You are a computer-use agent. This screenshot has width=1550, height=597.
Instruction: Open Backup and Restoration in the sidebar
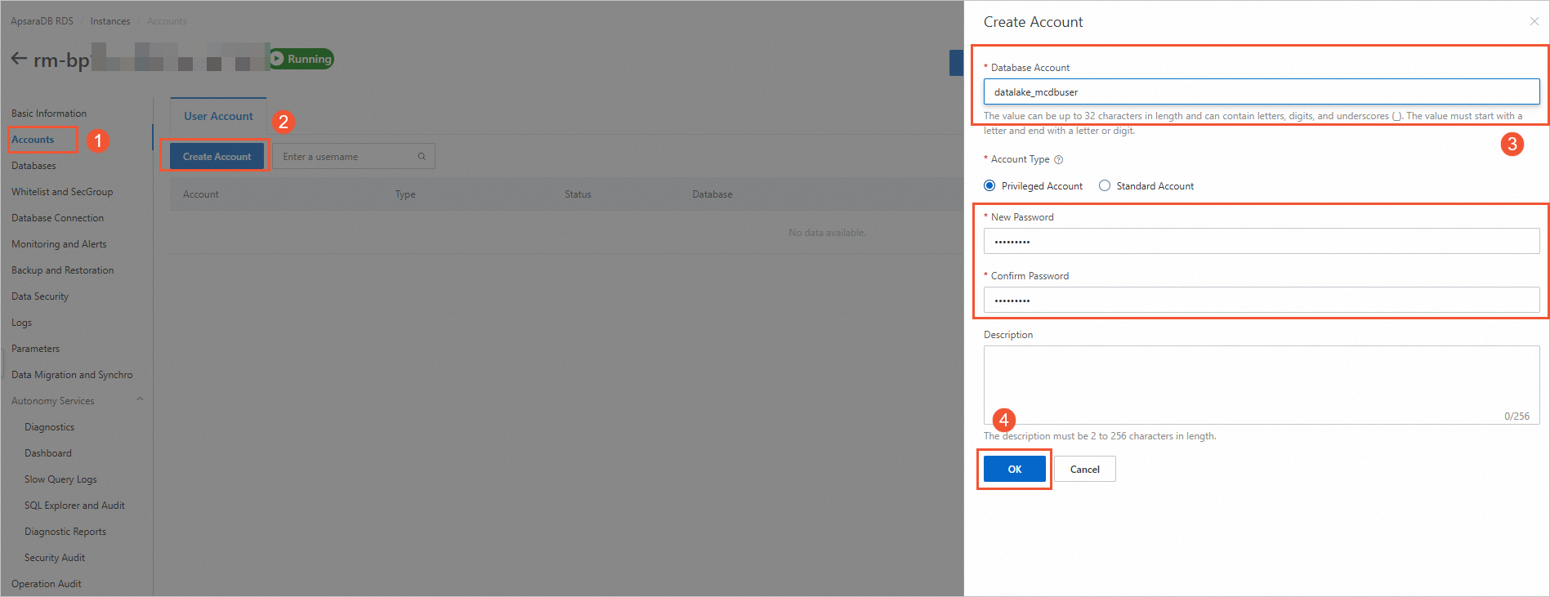click(62, 270)
